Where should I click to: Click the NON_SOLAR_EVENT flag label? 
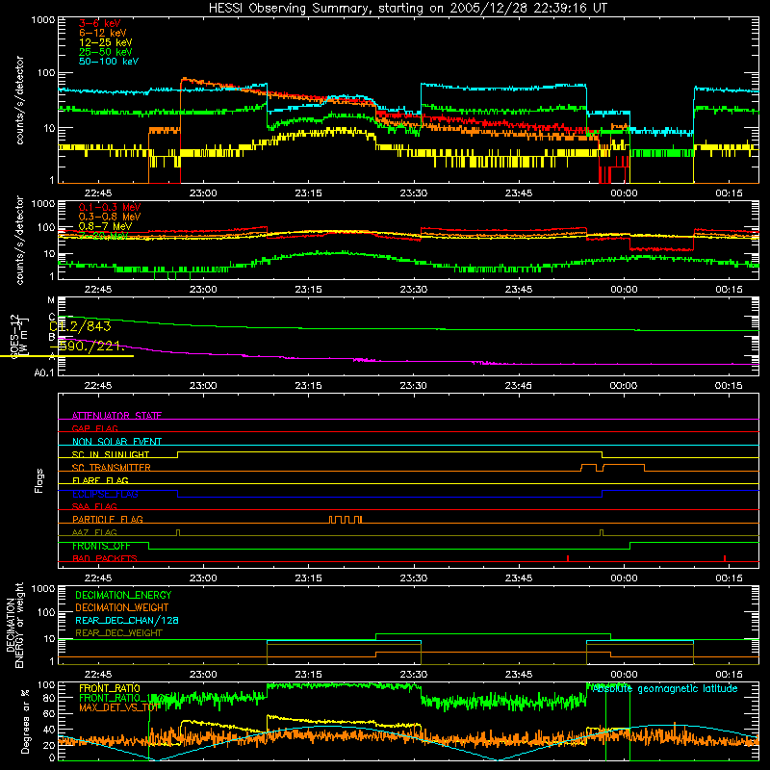coord(116,442)
